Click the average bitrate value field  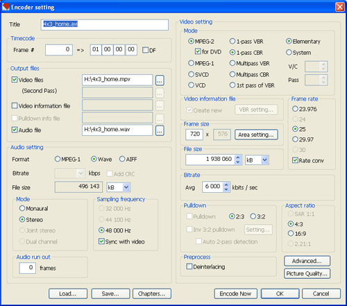click(x=213, y=187)
